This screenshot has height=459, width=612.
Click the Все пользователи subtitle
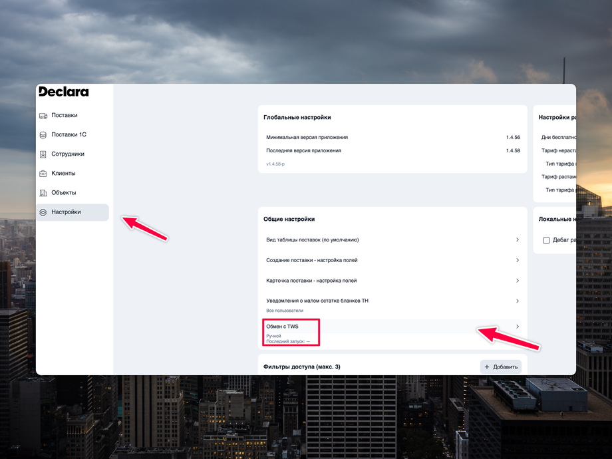point(285,311)
